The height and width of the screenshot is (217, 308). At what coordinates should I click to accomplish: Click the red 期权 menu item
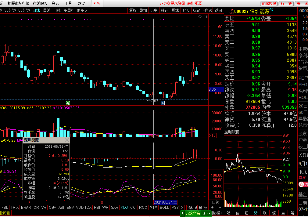tap(97, 3)
